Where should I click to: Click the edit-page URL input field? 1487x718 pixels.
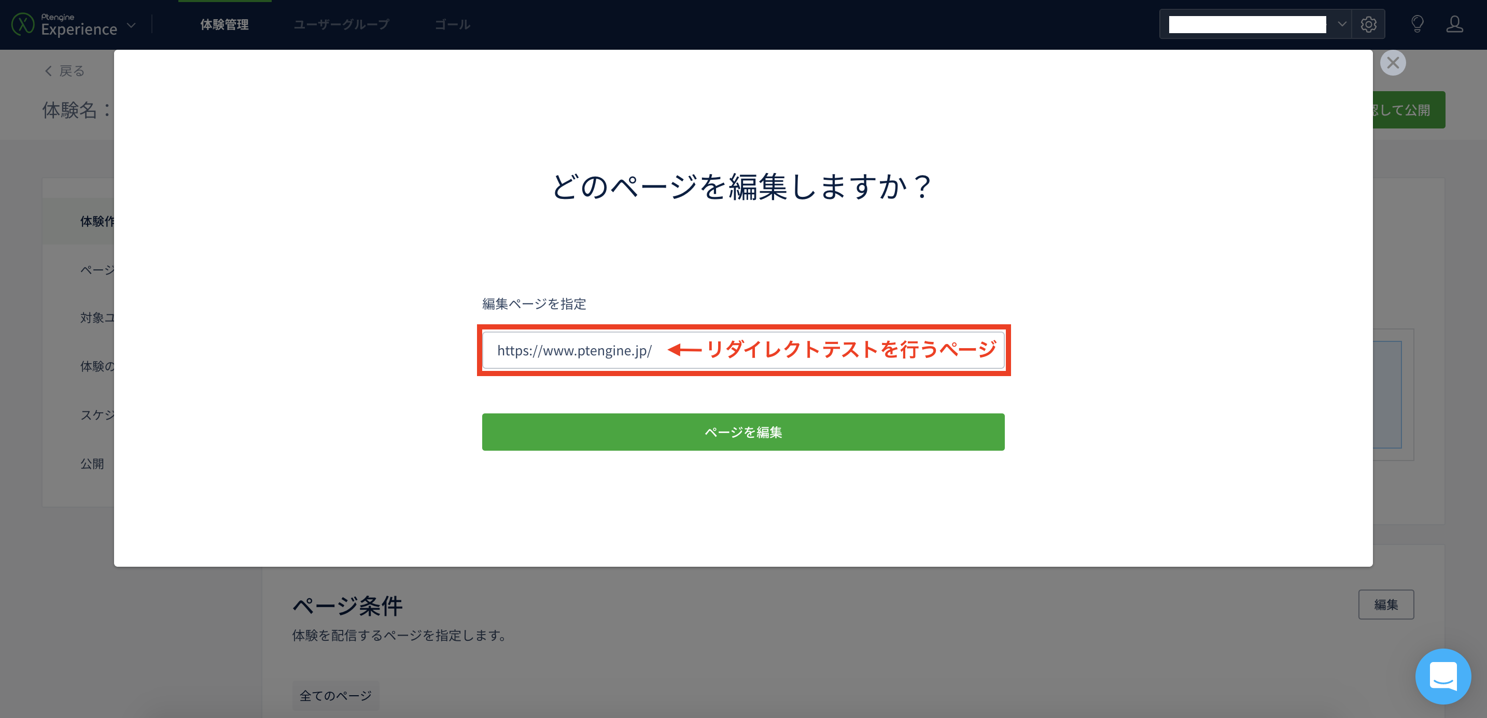pyautogui.click(x=743, y=350)
